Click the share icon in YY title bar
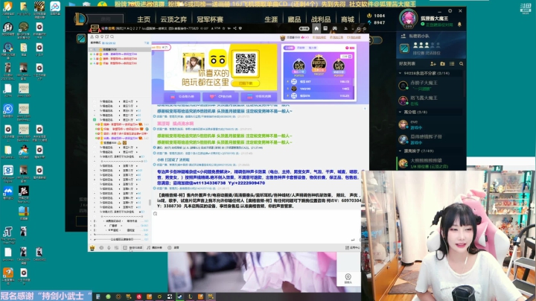Viewport: 536px width, 301px height. pos(234,28)
